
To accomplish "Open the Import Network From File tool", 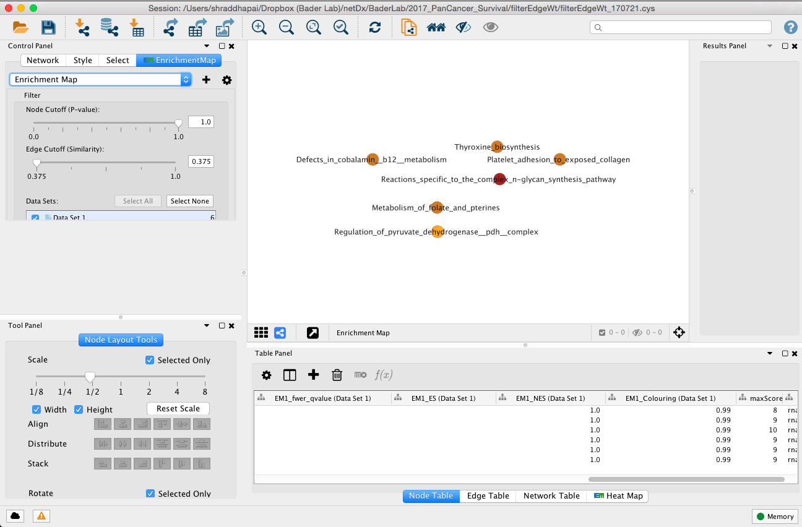I will click(82, 27).
